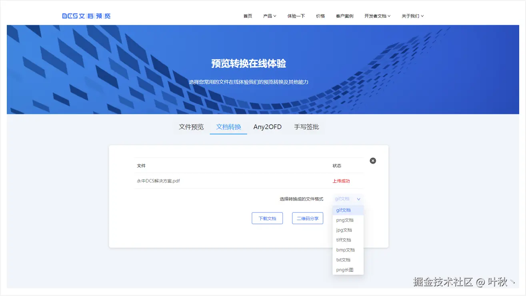Pick txt文档 as the target format

[343, 260]
